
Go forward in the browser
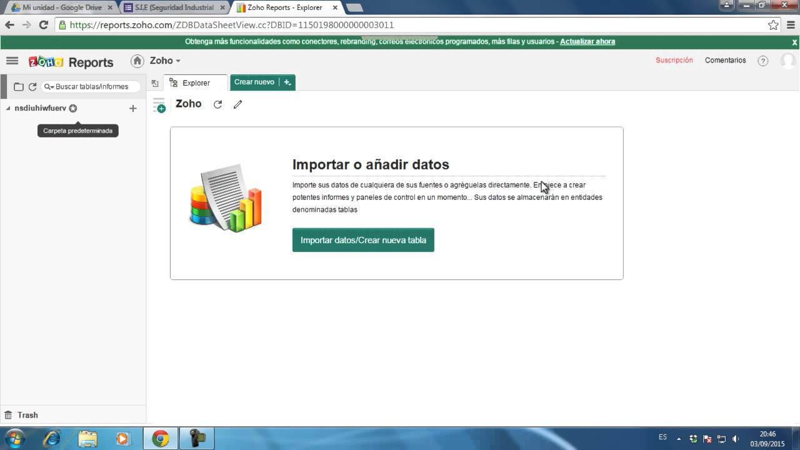(26, 25)
